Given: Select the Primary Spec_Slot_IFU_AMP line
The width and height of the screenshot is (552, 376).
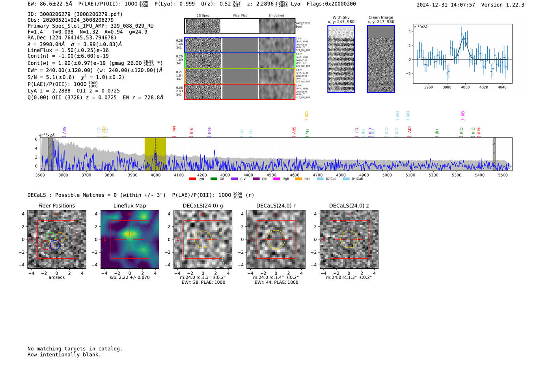Looking at the screenshot, I should (91, 26).
